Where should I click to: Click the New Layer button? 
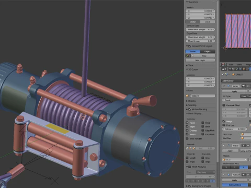pos(200,60)
